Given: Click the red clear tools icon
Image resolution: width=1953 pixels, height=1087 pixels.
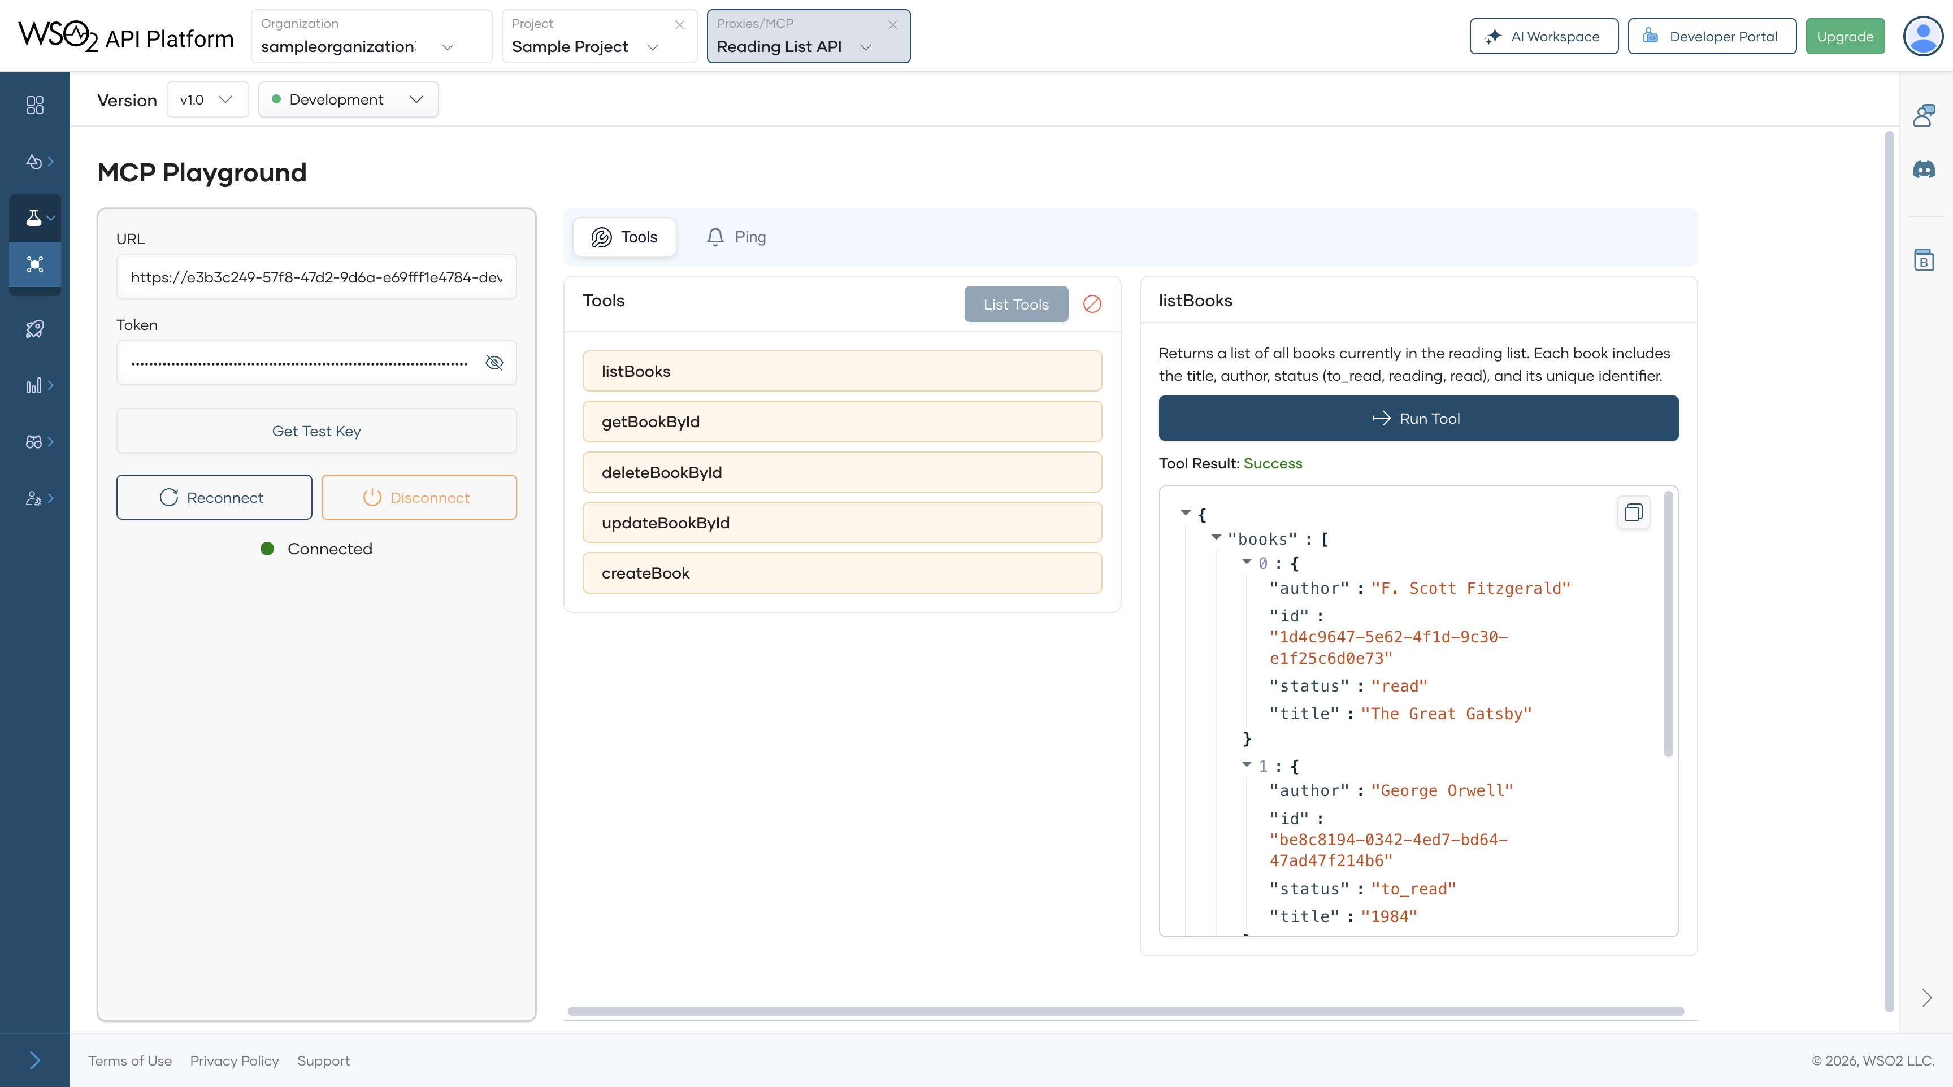Looking at the screenshot, I should coord(1092,304).
